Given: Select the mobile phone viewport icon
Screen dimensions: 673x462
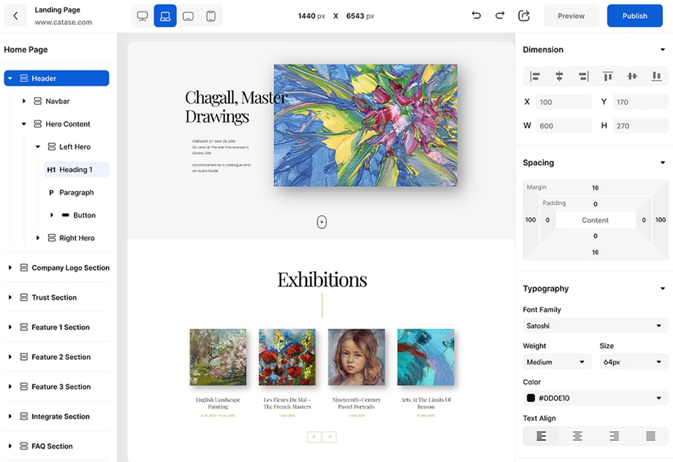Looking at the screenshot, I should (x=211, y=16).
